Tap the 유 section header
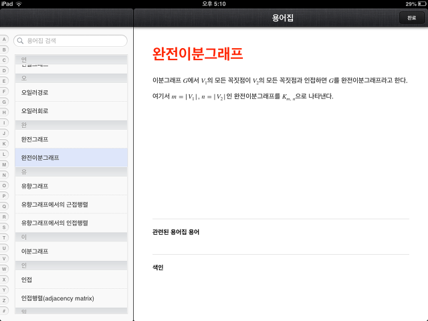Viewport: 428px width, 321px height. click(72, 172)
